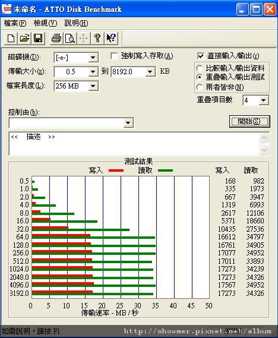278x338 pixels.
Task: Select 比較輸入/輸出資料 radio option
Action: tap(200, 68)
